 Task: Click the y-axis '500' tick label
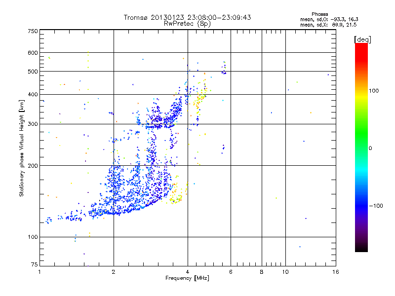[x=33, y=72]
